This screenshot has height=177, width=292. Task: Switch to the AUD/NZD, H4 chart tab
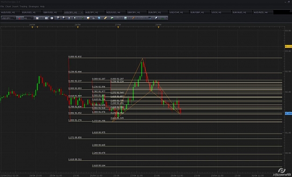point(263,13)
